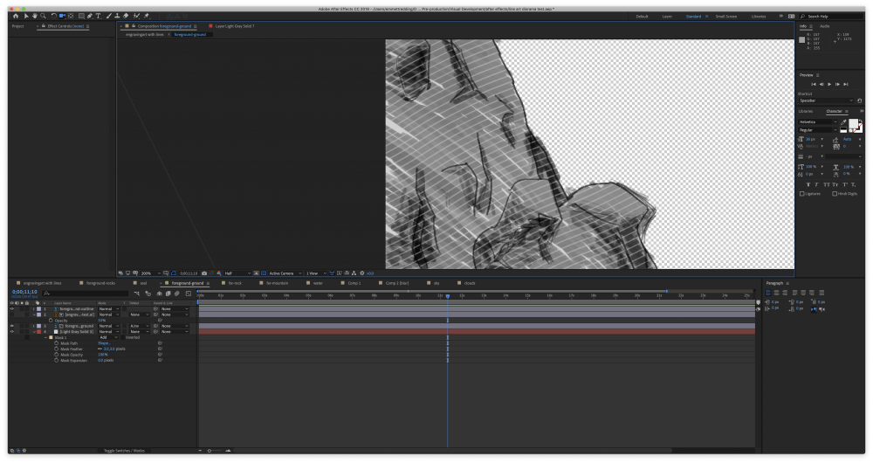
Task: Toggle the transparency grid button in viewer
Action: pos(264,273)
